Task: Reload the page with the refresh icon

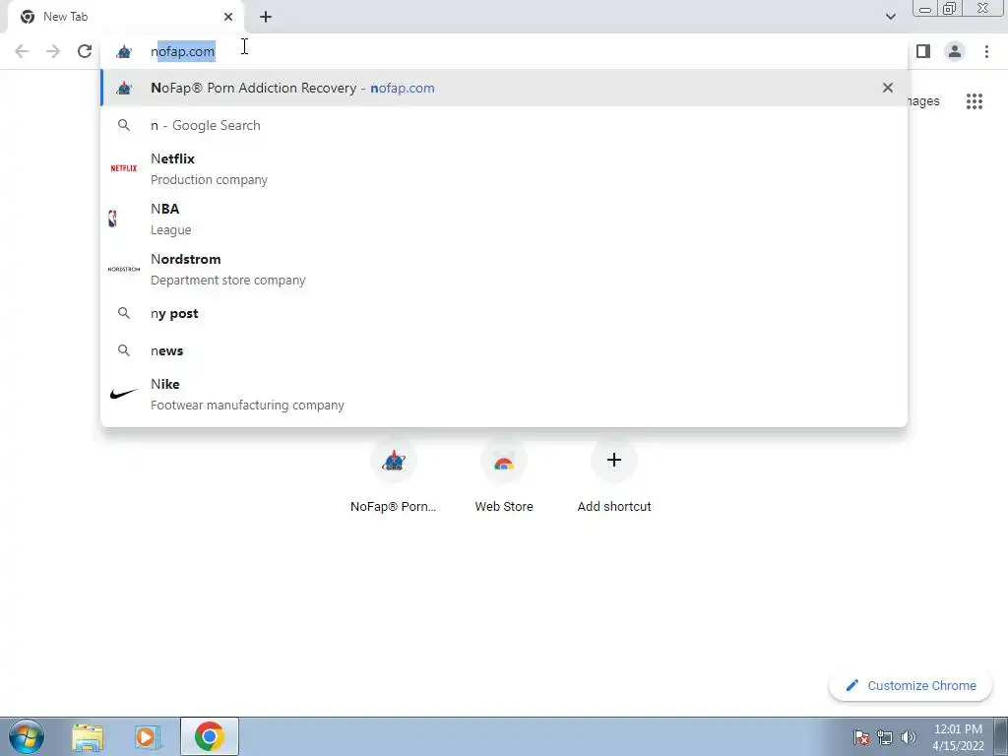Action: click(x=85, y=51)
